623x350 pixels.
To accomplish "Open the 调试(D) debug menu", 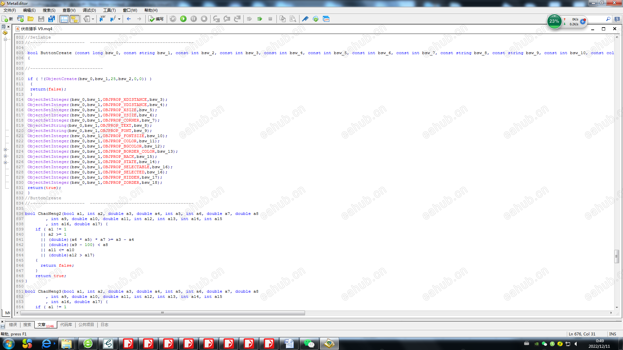I will 89,10.
